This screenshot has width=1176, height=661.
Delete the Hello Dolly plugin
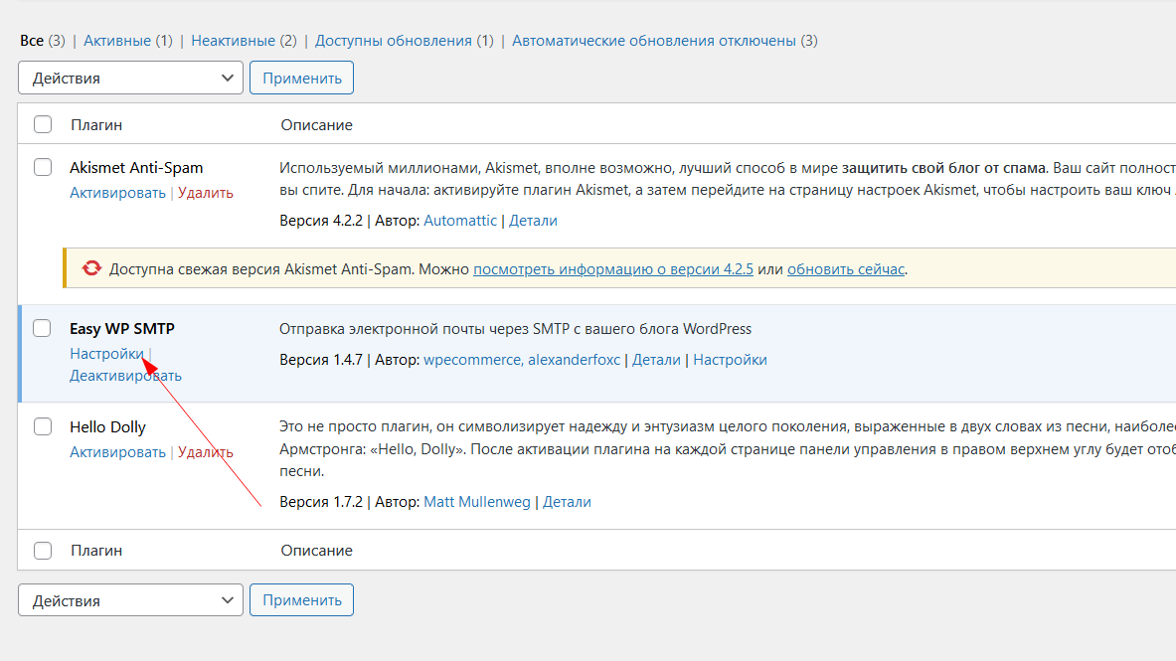coord(206,452)
